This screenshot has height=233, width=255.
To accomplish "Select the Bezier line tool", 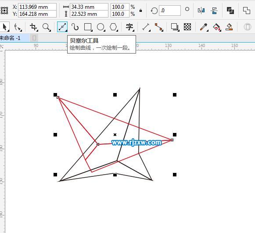I will coord(62,27).
